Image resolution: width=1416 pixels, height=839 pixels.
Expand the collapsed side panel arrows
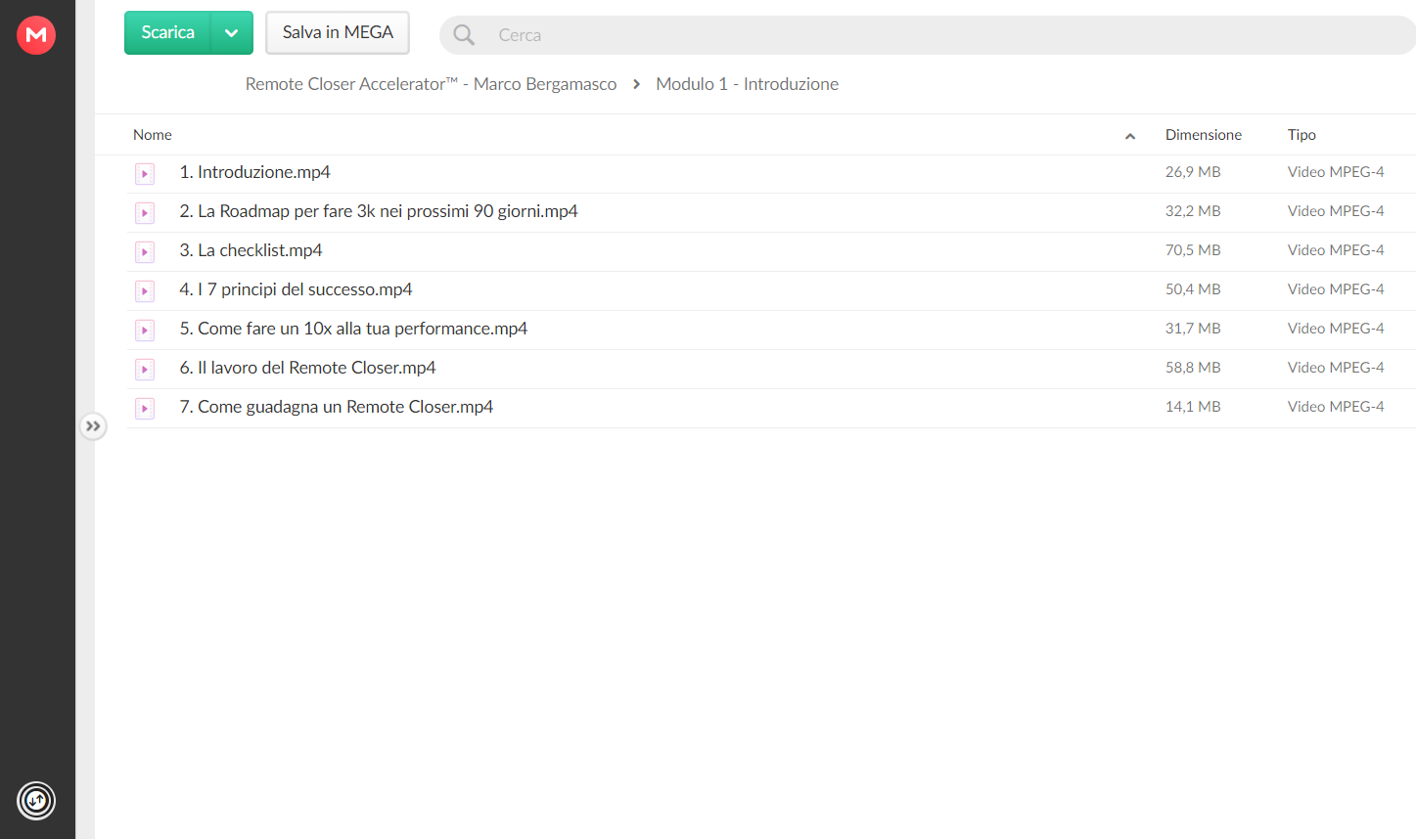[x=93, y=426]
